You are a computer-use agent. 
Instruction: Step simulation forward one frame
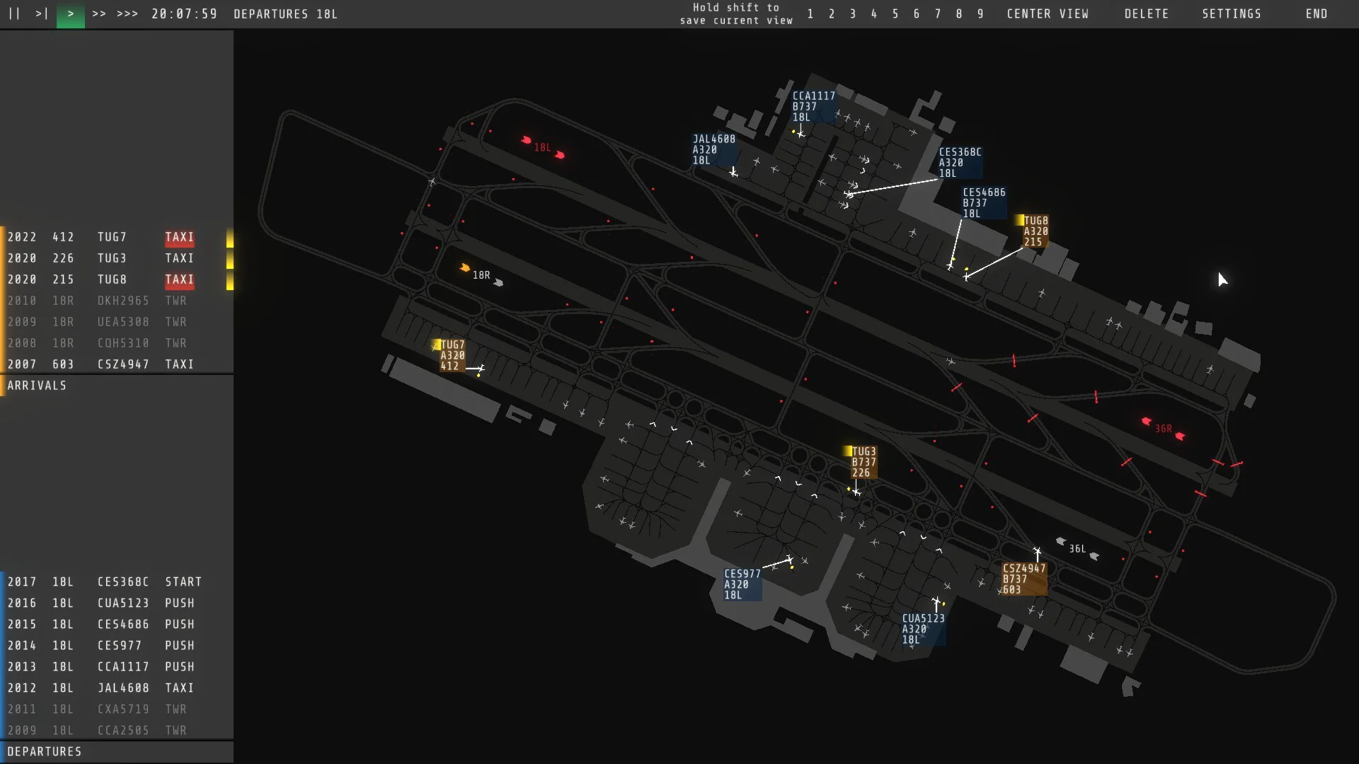point(41,13)
